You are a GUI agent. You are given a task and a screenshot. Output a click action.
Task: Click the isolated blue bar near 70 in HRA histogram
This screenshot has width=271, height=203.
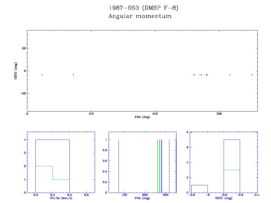(119, 166)
